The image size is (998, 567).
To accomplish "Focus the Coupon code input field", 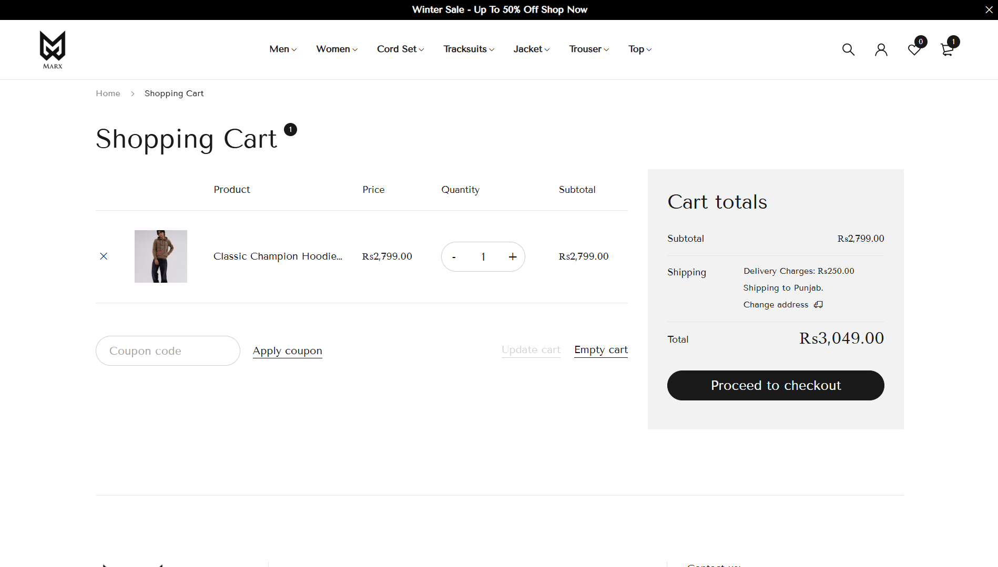I will point(168,351).
